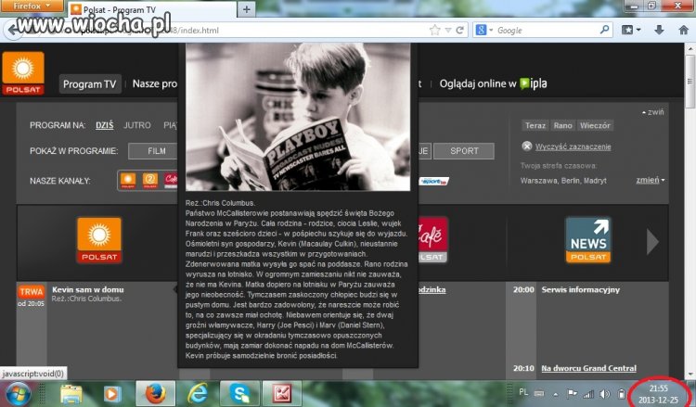Toggle the FILM category filter
Image resolution: width=696 pixels, height=407 pixels.
coord(153,151)
